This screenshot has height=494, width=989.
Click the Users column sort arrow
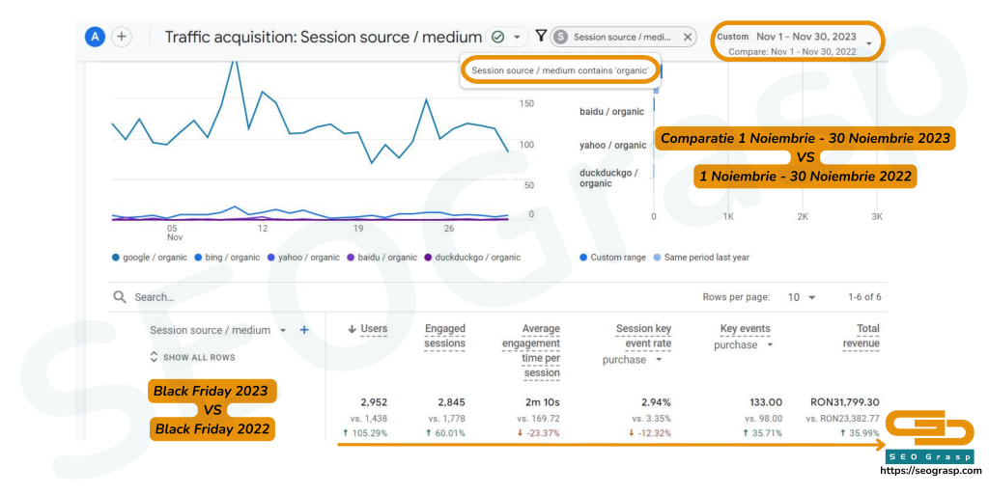point(353,329)
